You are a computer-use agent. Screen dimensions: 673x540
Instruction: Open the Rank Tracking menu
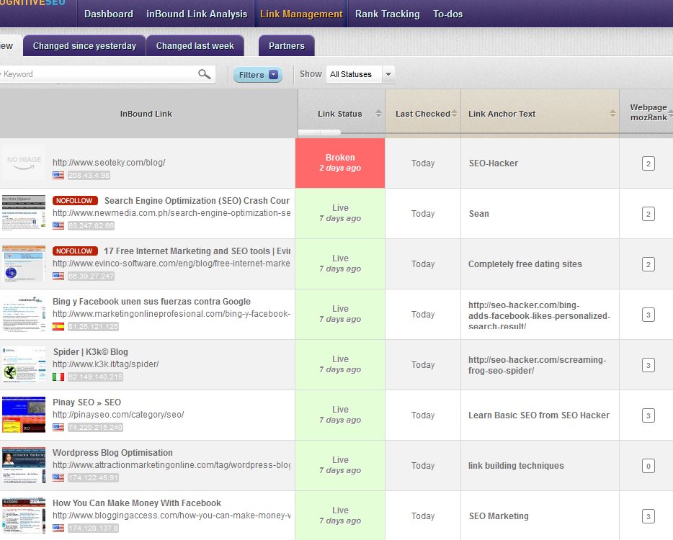[387, 14]
